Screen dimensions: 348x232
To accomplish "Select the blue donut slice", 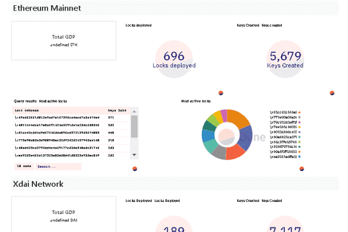I will point(208,135).
